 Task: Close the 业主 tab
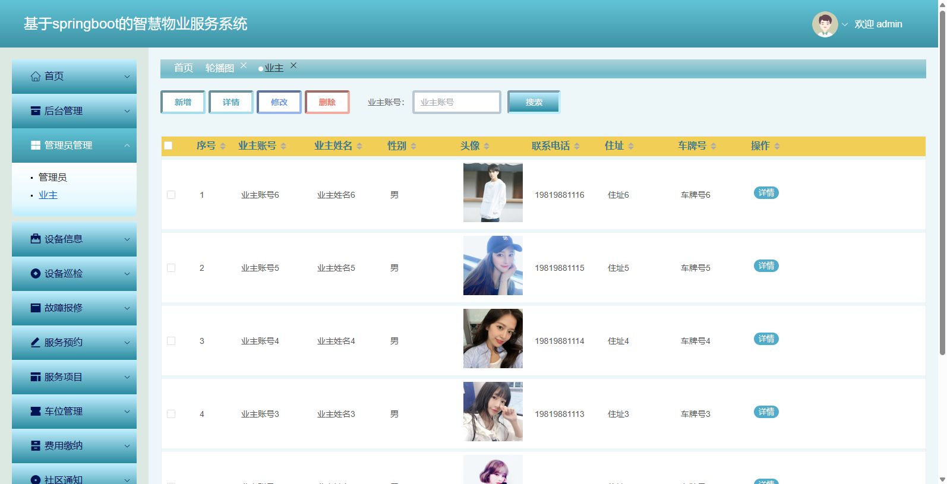pos(293,65)
